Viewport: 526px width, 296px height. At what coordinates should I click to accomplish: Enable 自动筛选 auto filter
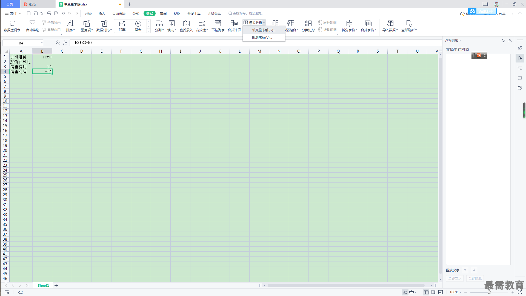[33, 26]
